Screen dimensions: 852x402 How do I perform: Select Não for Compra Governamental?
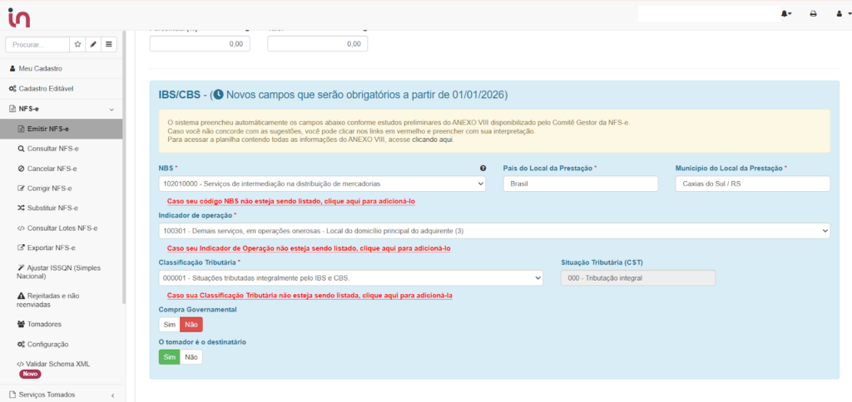tap(191, 325)
